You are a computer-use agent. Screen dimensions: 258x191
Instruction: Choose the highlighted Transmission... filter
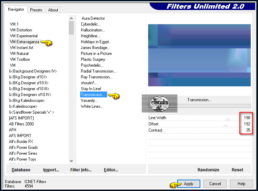click(x=94, y=95)
